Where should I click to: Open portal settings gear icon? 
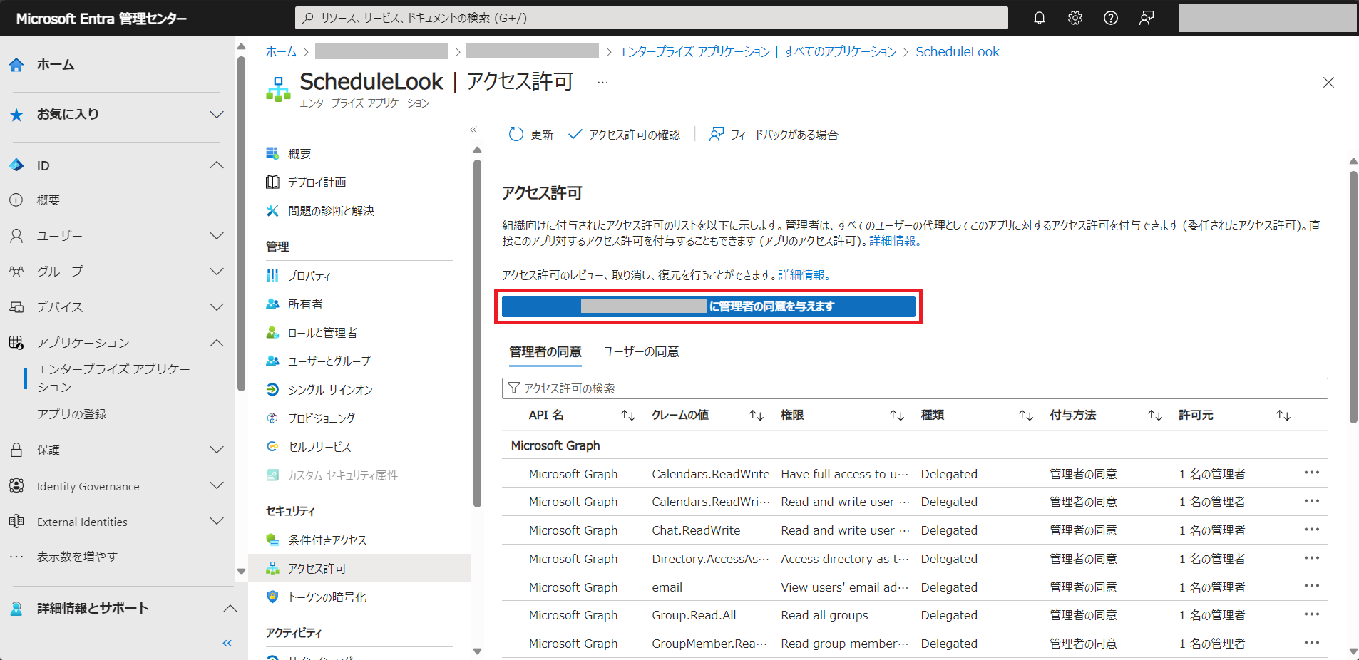point(1075,18)
